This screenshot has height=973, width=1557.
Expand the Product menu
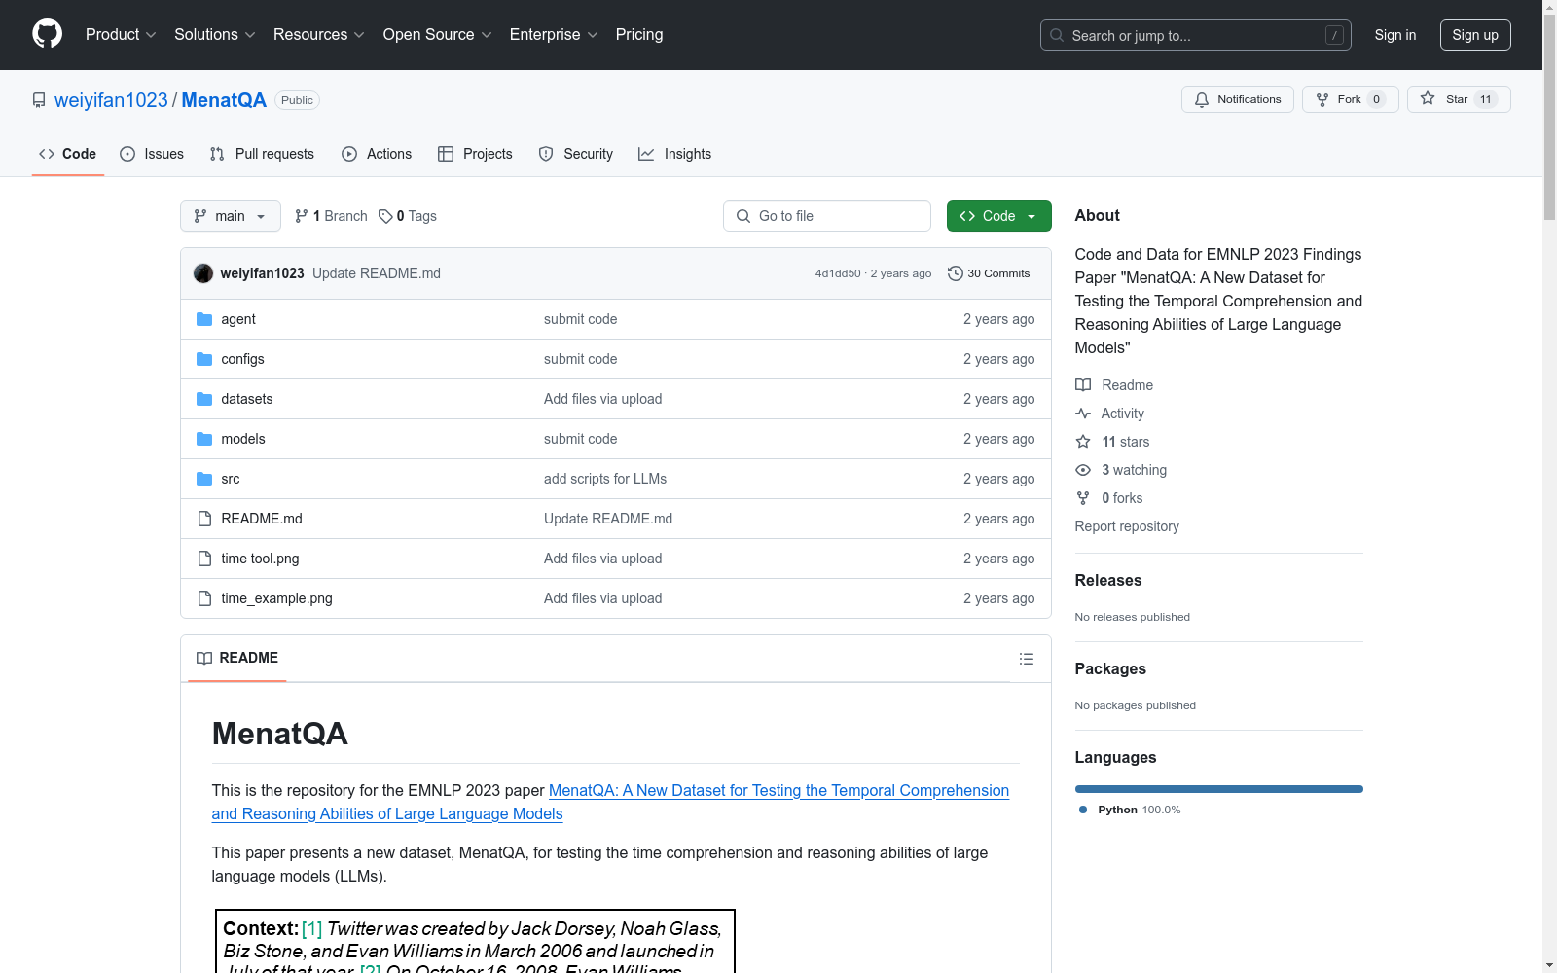(121, 35)
